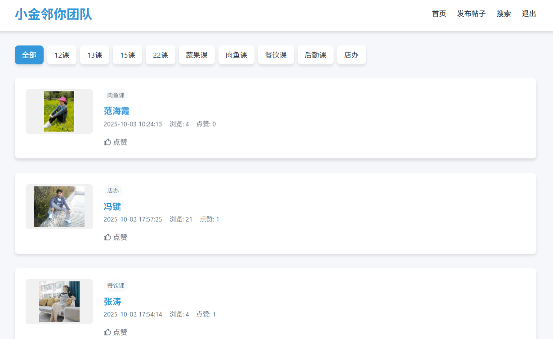Click the 小金邻你团队 site logo
553x339 pixels.
click(54, 14)
